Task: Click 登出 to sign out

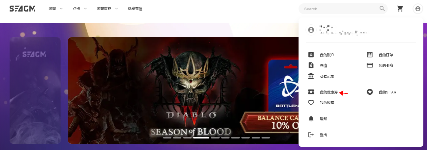Action: coord(324,135)
